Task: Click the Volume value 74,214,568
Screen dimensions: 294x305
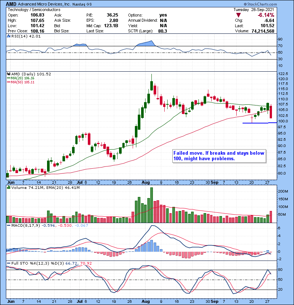Action: point(263,31)
